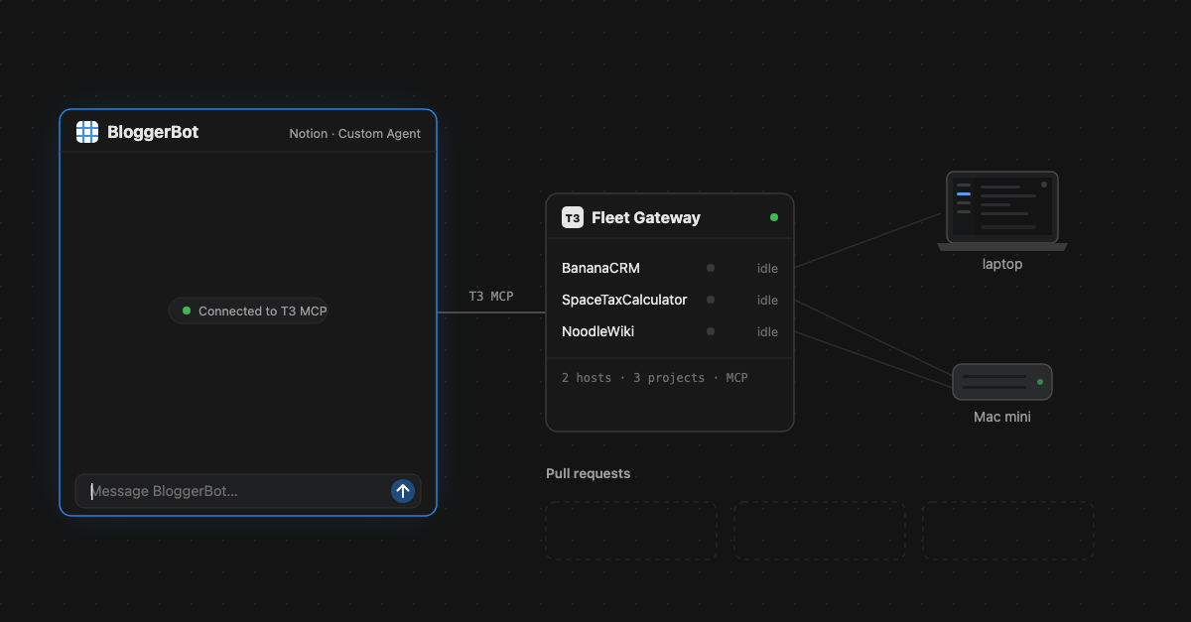Select the middle empty pull request slot

(820, 530)
